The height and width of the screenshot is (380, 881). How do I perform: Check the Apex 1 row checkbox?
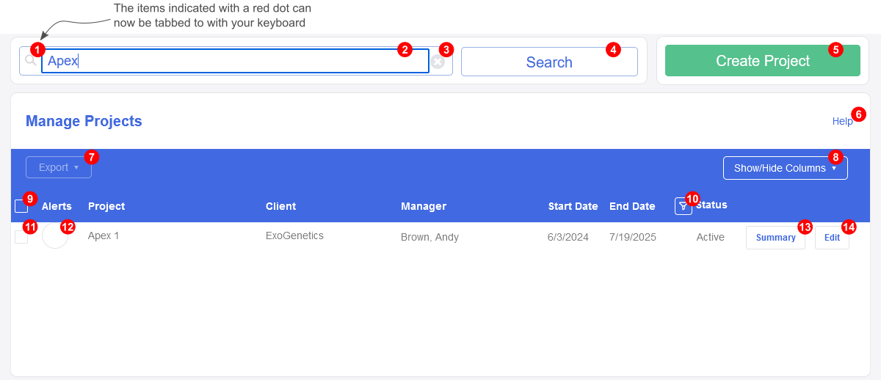coord(21,237)
